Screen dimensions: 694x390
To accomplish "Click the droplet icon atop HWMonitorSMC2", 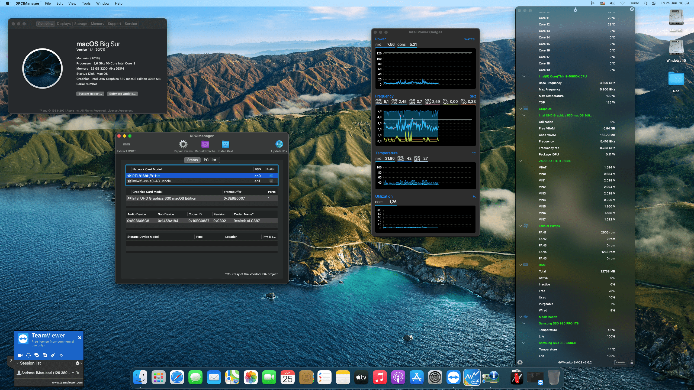I will click(x=575, y=10).
